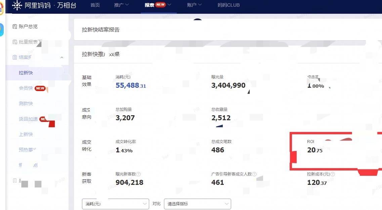Viewport: 382px width, 210px height.
Task: Select 会员快 in the sidebar
Action: tap(26, 88)
